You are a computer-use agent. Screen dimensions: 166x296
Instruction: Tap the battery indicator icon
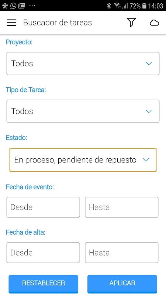tap(144, 6)
